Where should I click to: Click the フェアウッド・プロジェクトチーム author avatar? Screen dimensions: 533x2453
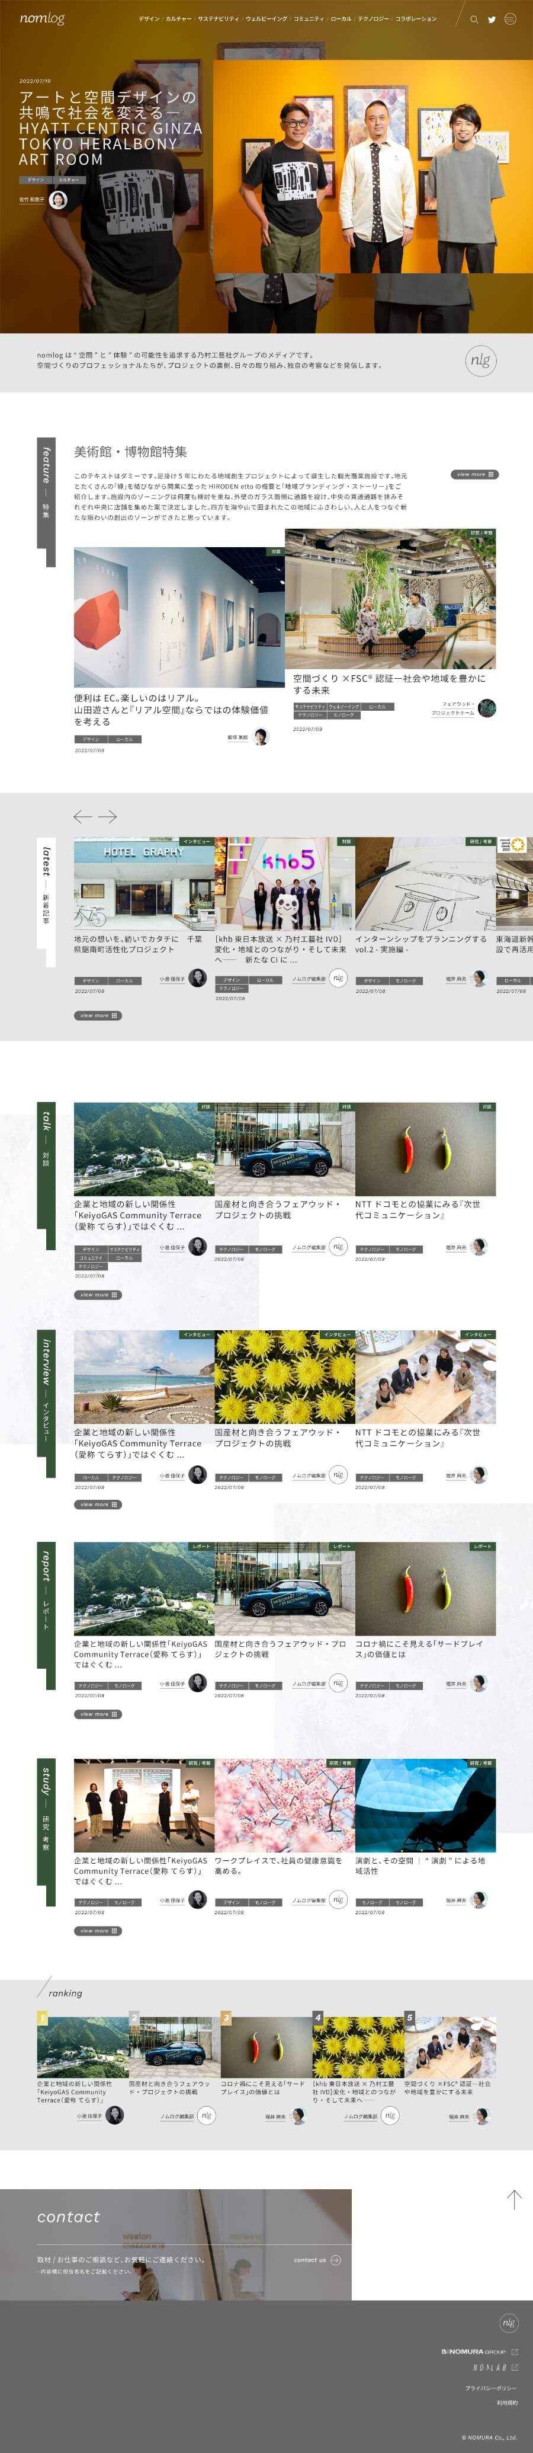(487, 708)
